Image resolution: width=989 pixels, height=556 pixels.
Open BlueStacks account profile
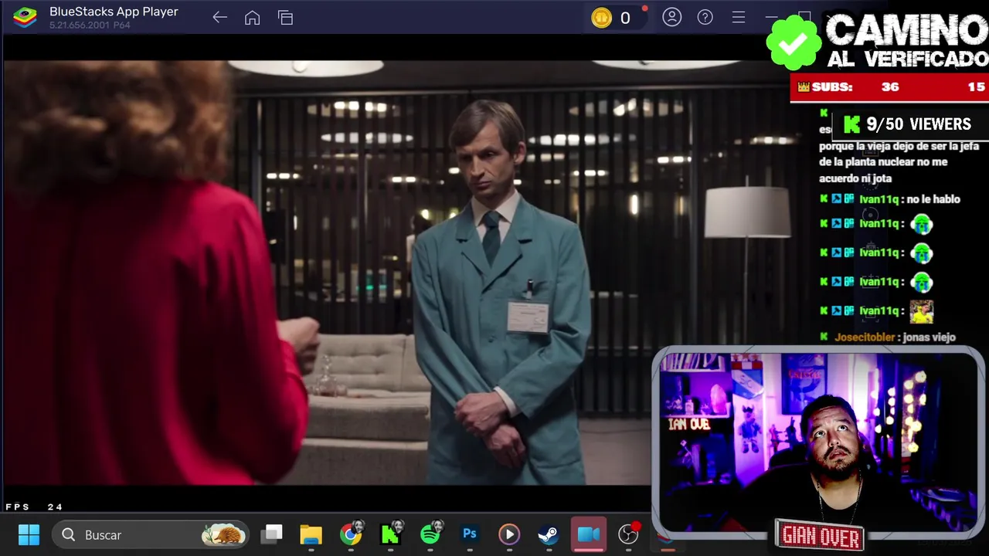coord(672,17)
